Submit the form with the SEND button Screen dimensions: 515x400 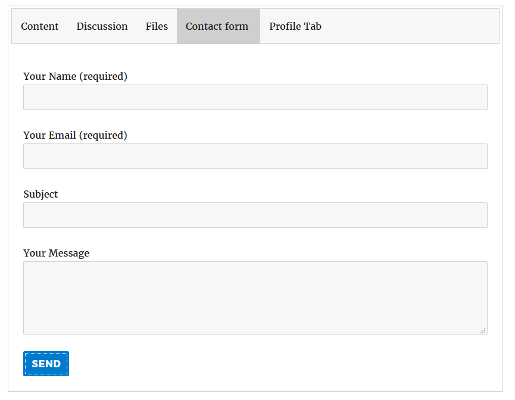(x=46, y=364)
